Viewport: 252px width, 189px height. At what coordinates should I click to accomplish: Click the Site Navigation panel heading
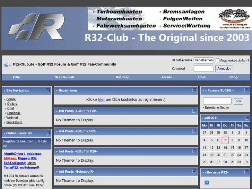(x=18, y=91)
